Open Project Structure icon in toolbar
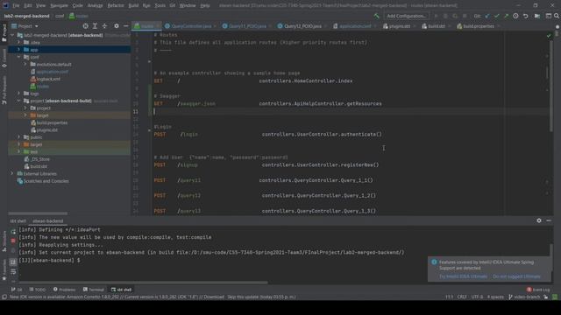Viewport: 561px width, 315px height. click(537, 16)
